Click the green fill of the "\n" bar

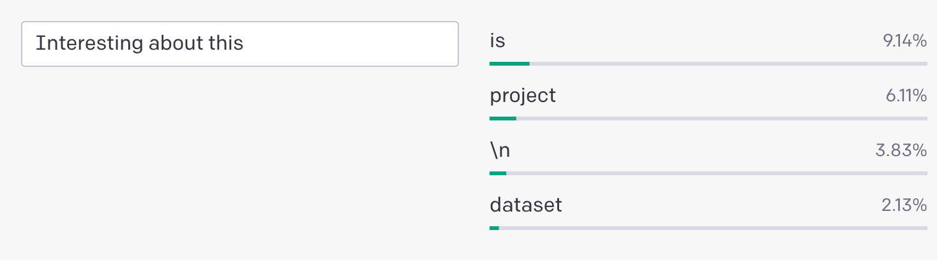(x=498, y=173)
